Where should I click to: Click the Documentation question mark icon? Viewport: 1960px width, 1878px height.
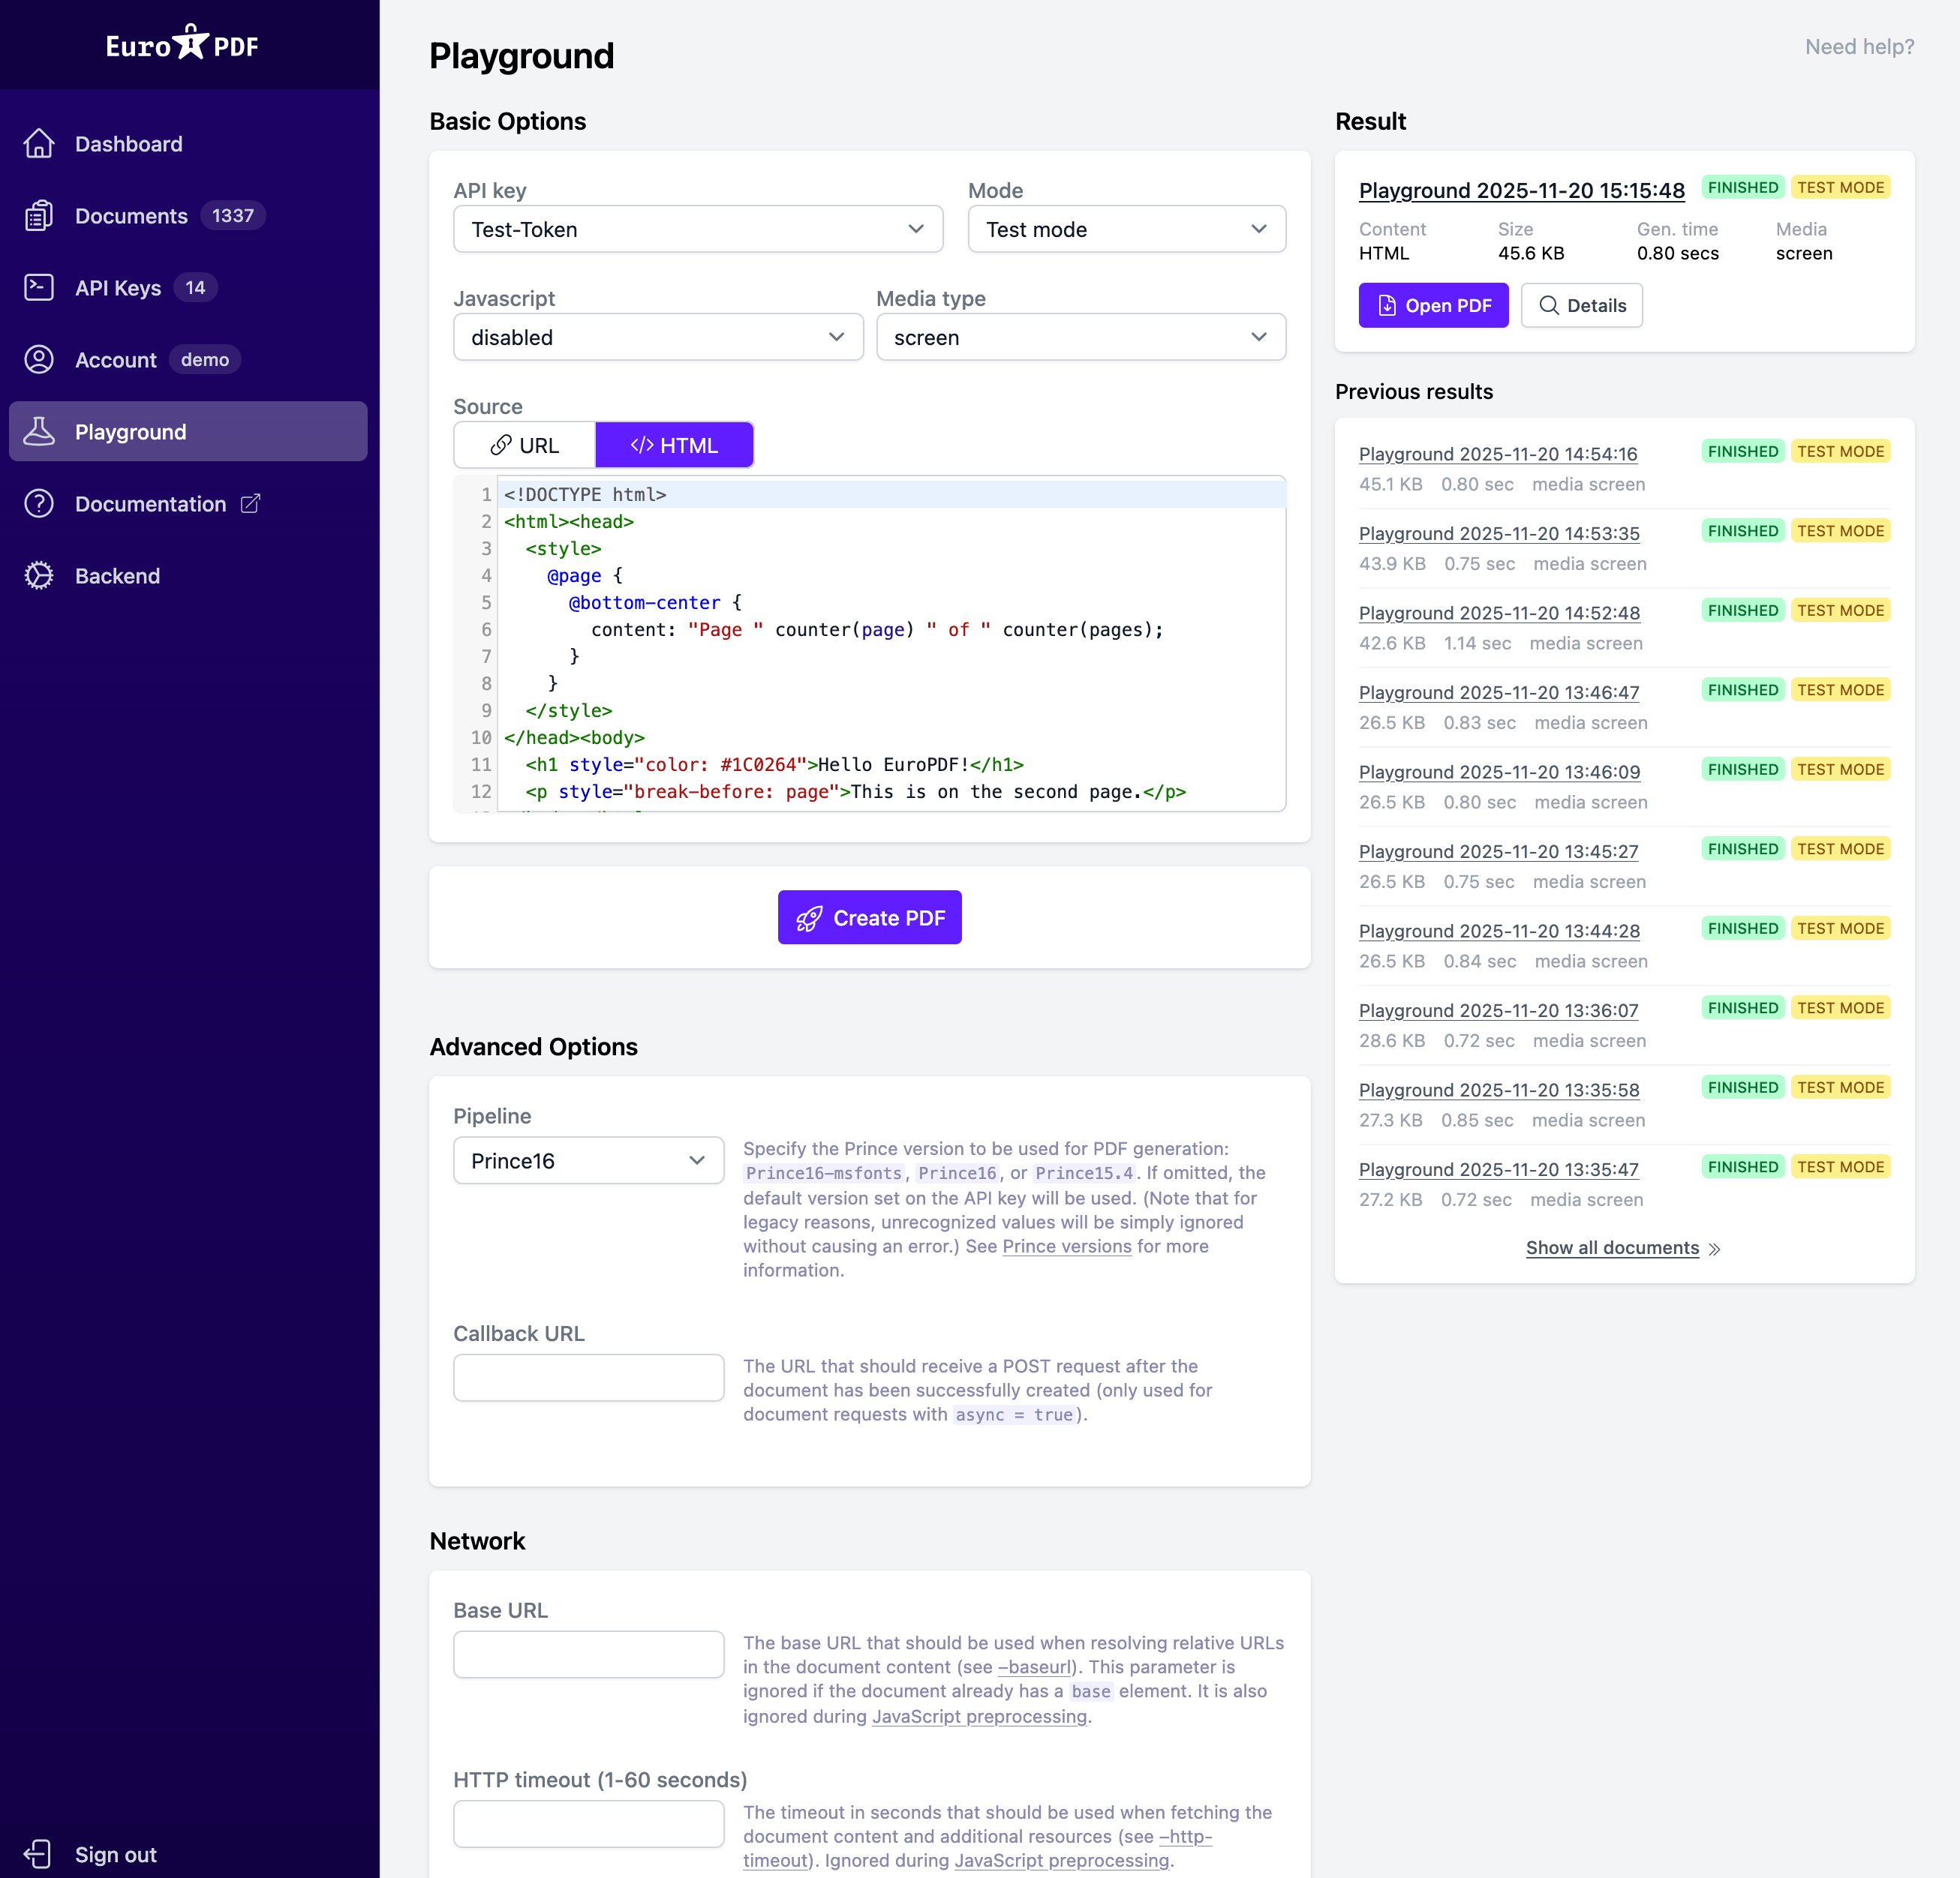39,504
